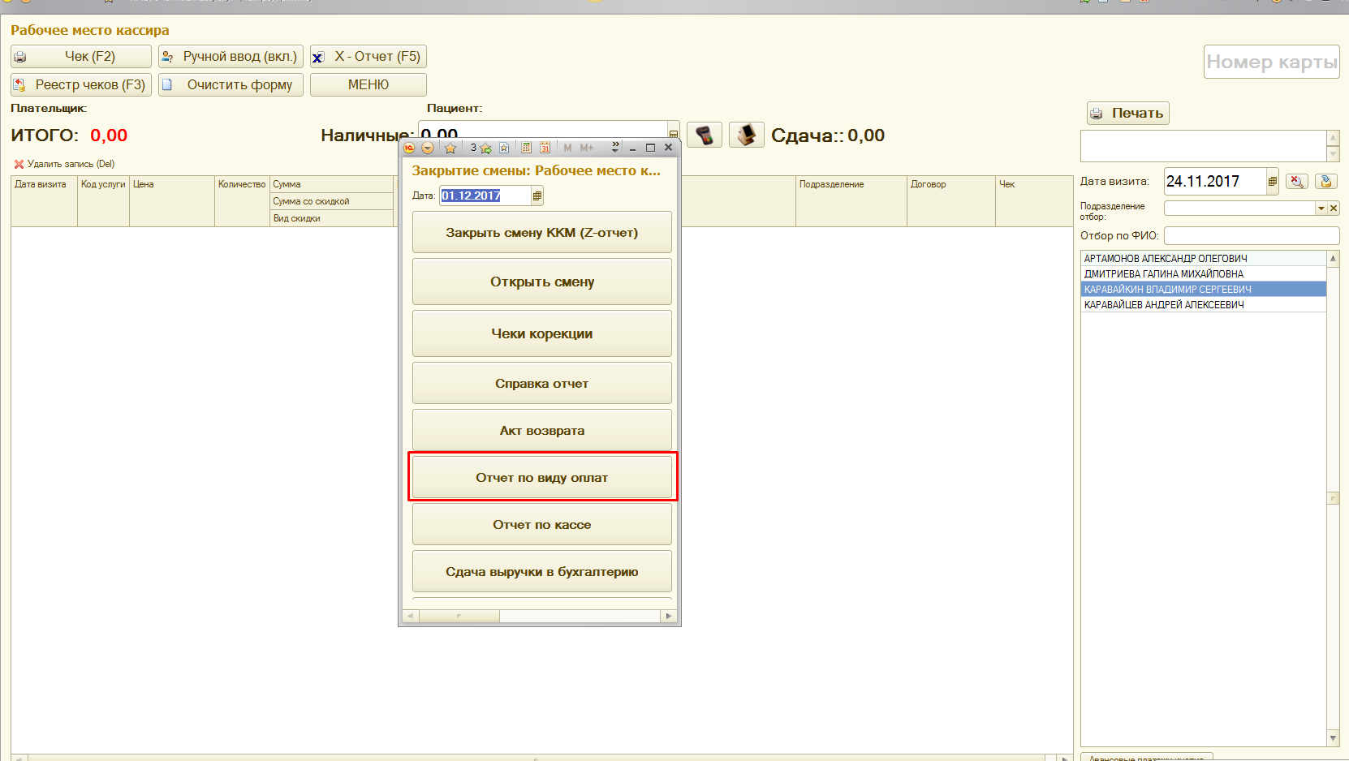Select Отчет по виду оплат
The width and height of the screenshot is (1349, 761).
coord(541,478)
